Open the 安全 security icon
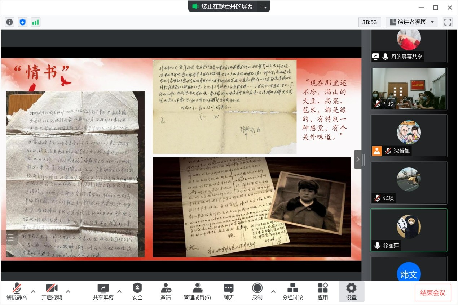Screen dimensions: 458x305 pos(137,291)
